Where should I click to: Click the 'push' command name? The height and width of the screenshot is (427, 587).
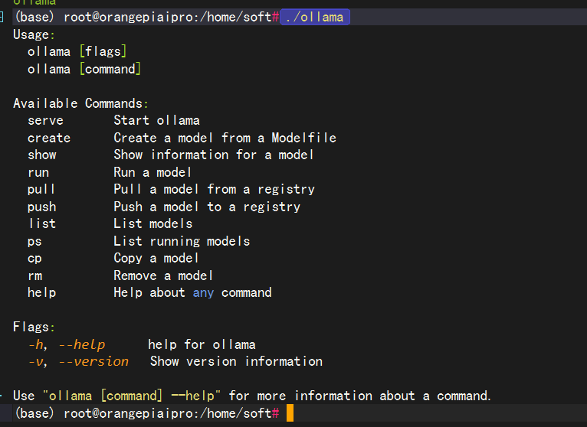pyautogui.click(x=42, y=207)
